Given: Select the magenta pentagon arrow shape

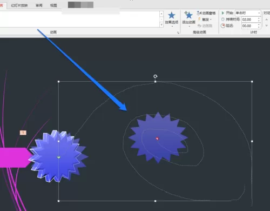Looking at the screenshot, I should click(x=15, y=157).
